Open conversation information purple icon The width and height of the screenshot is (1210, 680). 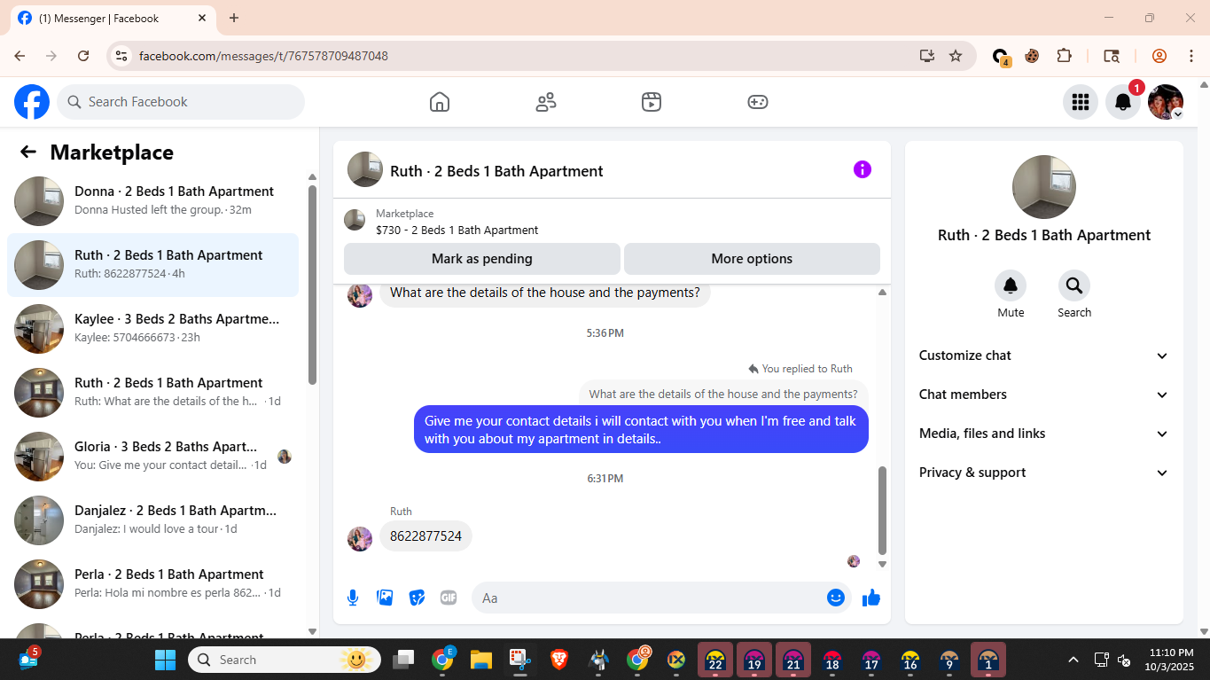coord(863,169)
